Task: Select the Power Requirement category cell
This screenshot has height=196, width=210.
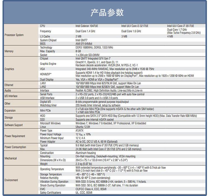Action: coord(15,136)
